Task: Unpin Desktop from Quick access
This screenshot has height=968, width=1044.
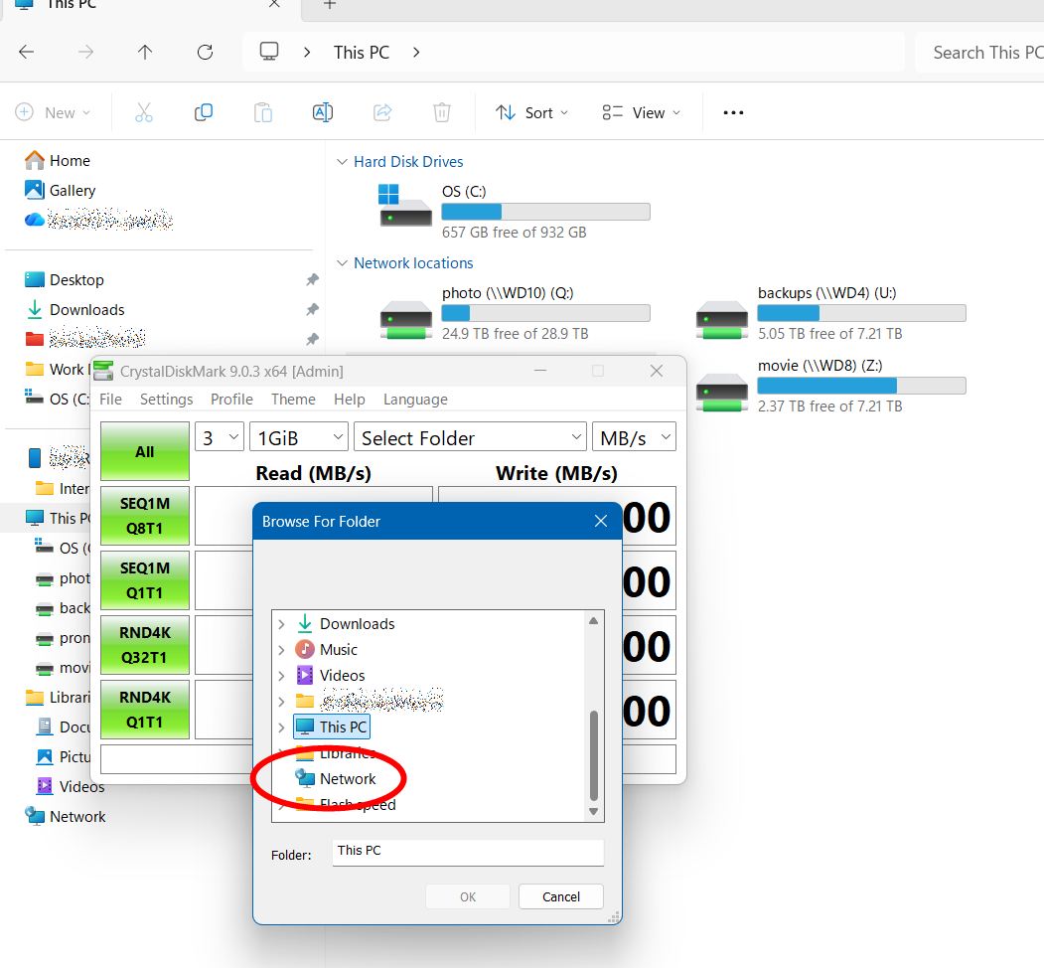Action: pos(312,280)
